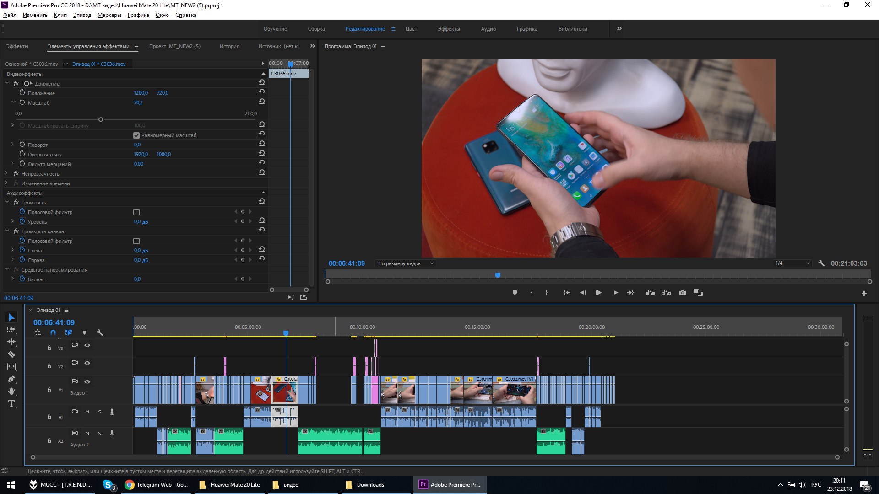Toggle Snap magnet in timeline
Screen dimensions: 879x494
(x=53, y=333)
